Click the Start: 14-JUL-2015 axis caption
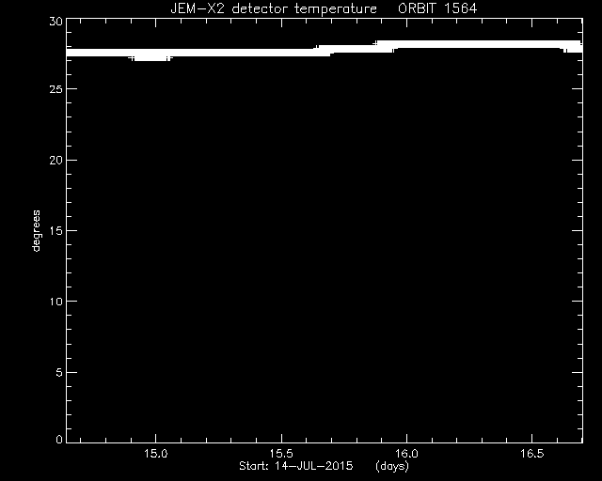 pyautogui.click(x=296, y=466)
